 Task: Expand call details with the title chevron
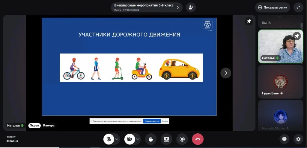[x=178, y=7]
